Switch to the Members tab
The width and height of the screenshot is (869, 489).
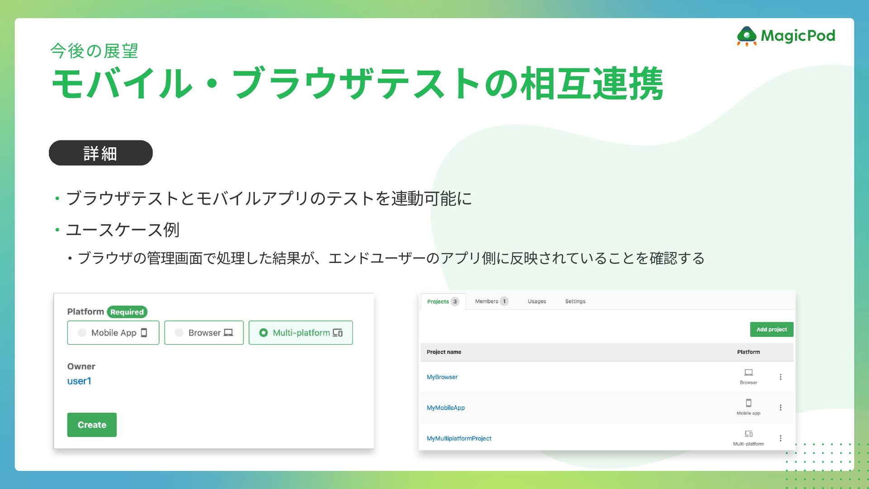click(487, 302)
